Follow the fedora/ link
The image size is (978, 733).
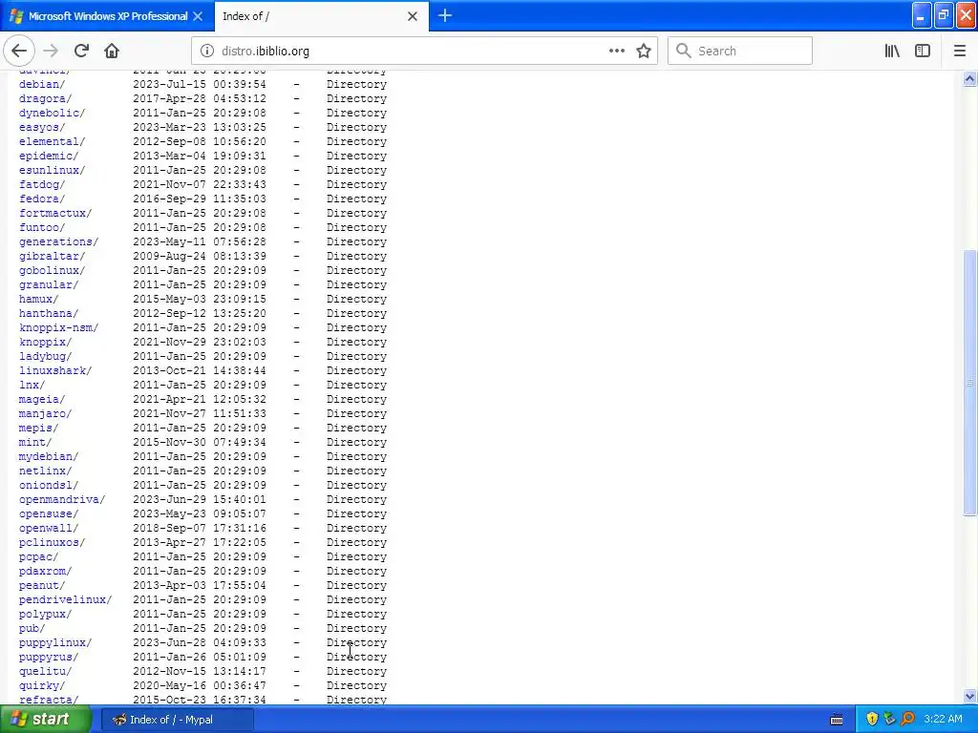click(x=42, y=199)
